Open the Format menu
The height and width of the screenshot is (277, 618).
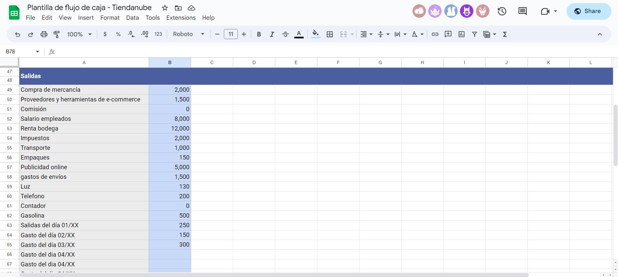tap(110, 18)
